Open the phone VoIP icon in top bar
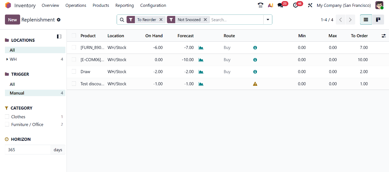The height and width of the screenshot is (172, 389). pyautogui.click(x=260, y=5)
